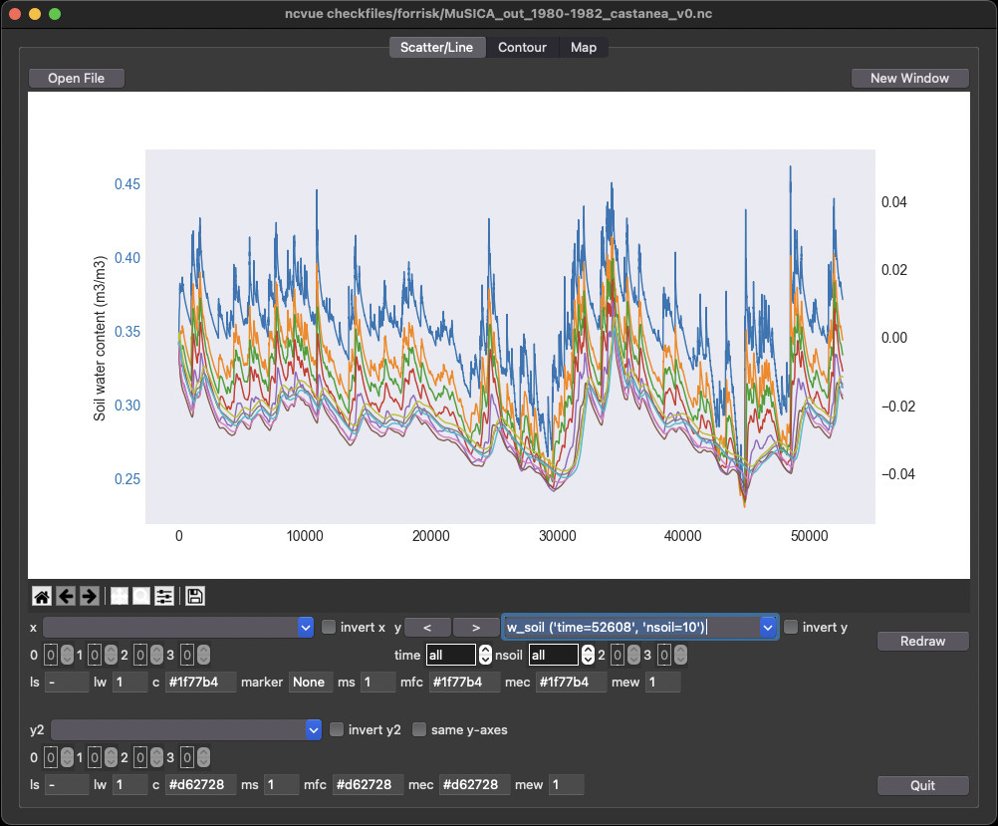Select the Pan tool icon
998x826 pixels.
(x=119, y=596)
